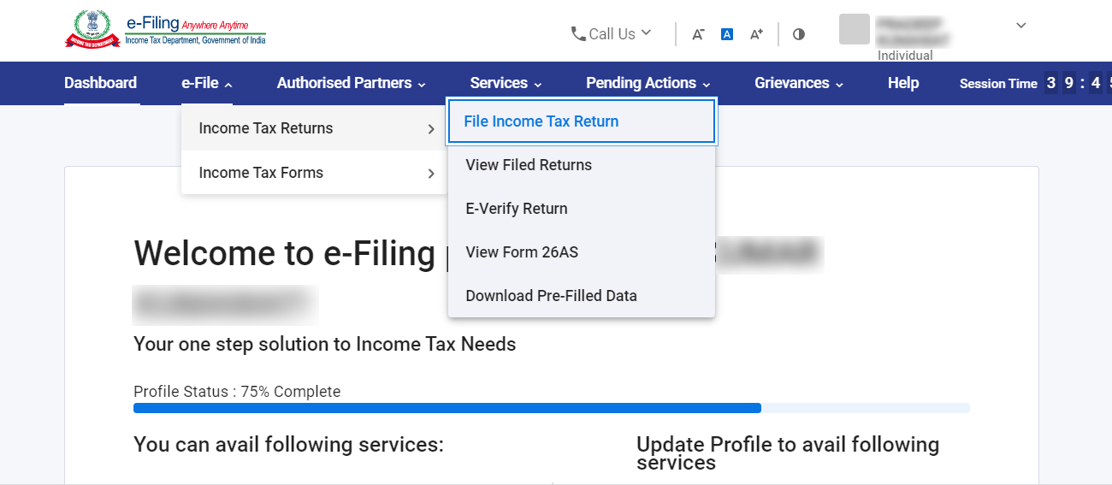Click the Income Tax Department e-Filing logo
The height and width of the screenshot is (485, 1112).
(x=165, y=29)
